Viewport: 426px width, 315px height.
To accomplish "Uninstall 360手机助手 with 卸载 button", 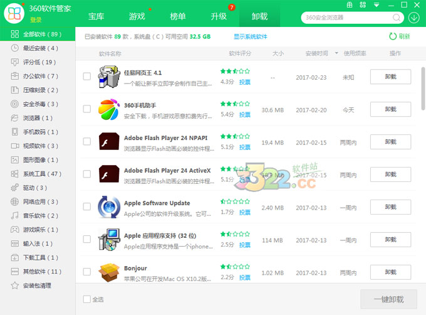I will click(391, 109).
